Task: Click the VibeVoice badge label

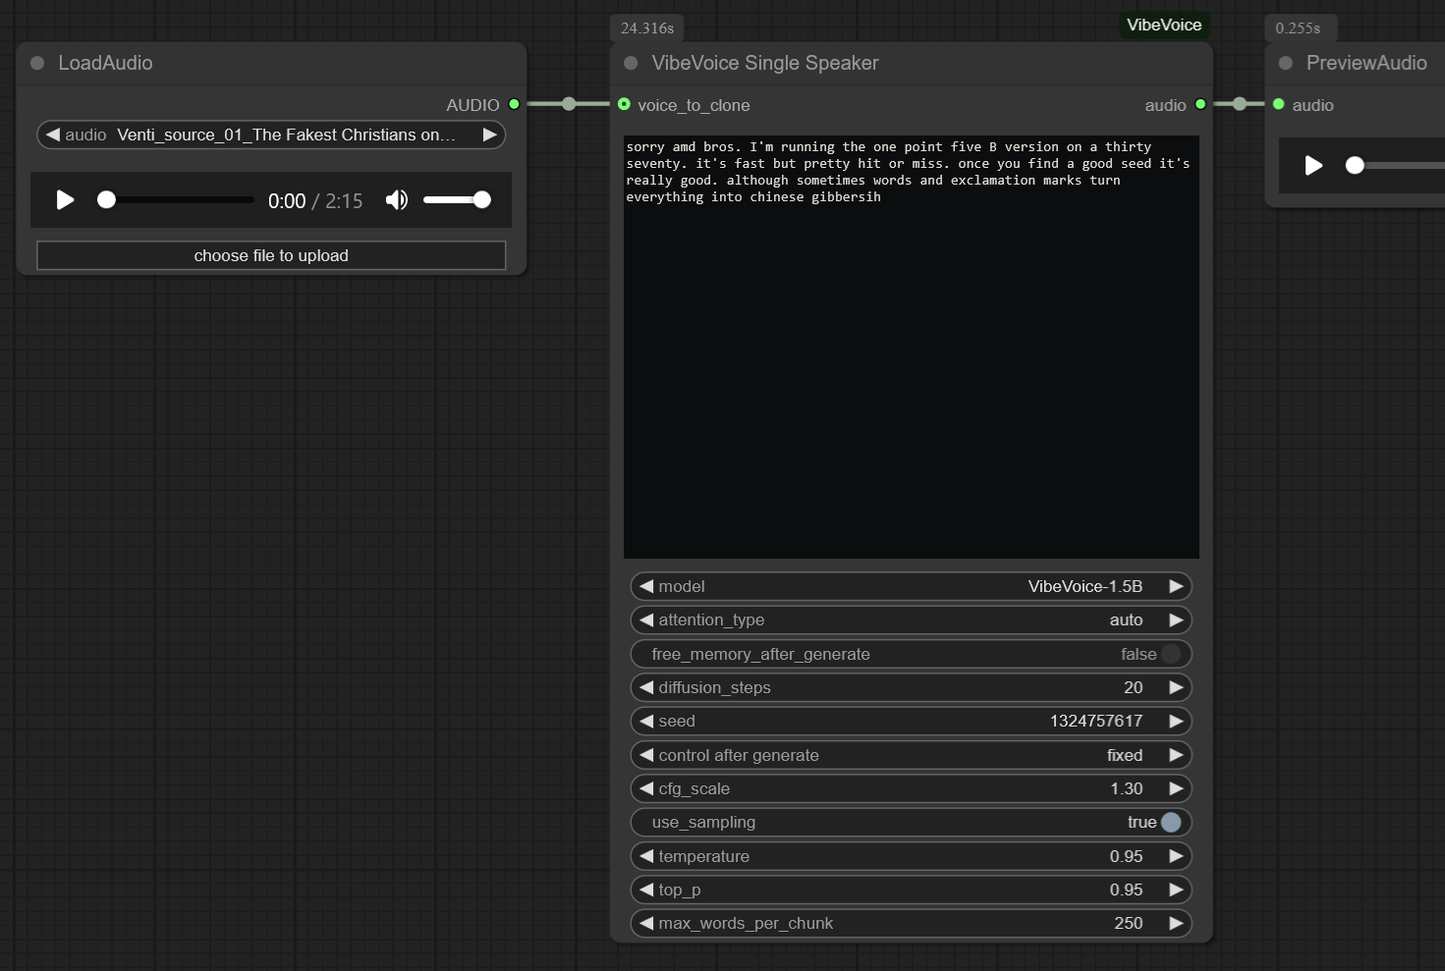Action: coord(1163,25)
